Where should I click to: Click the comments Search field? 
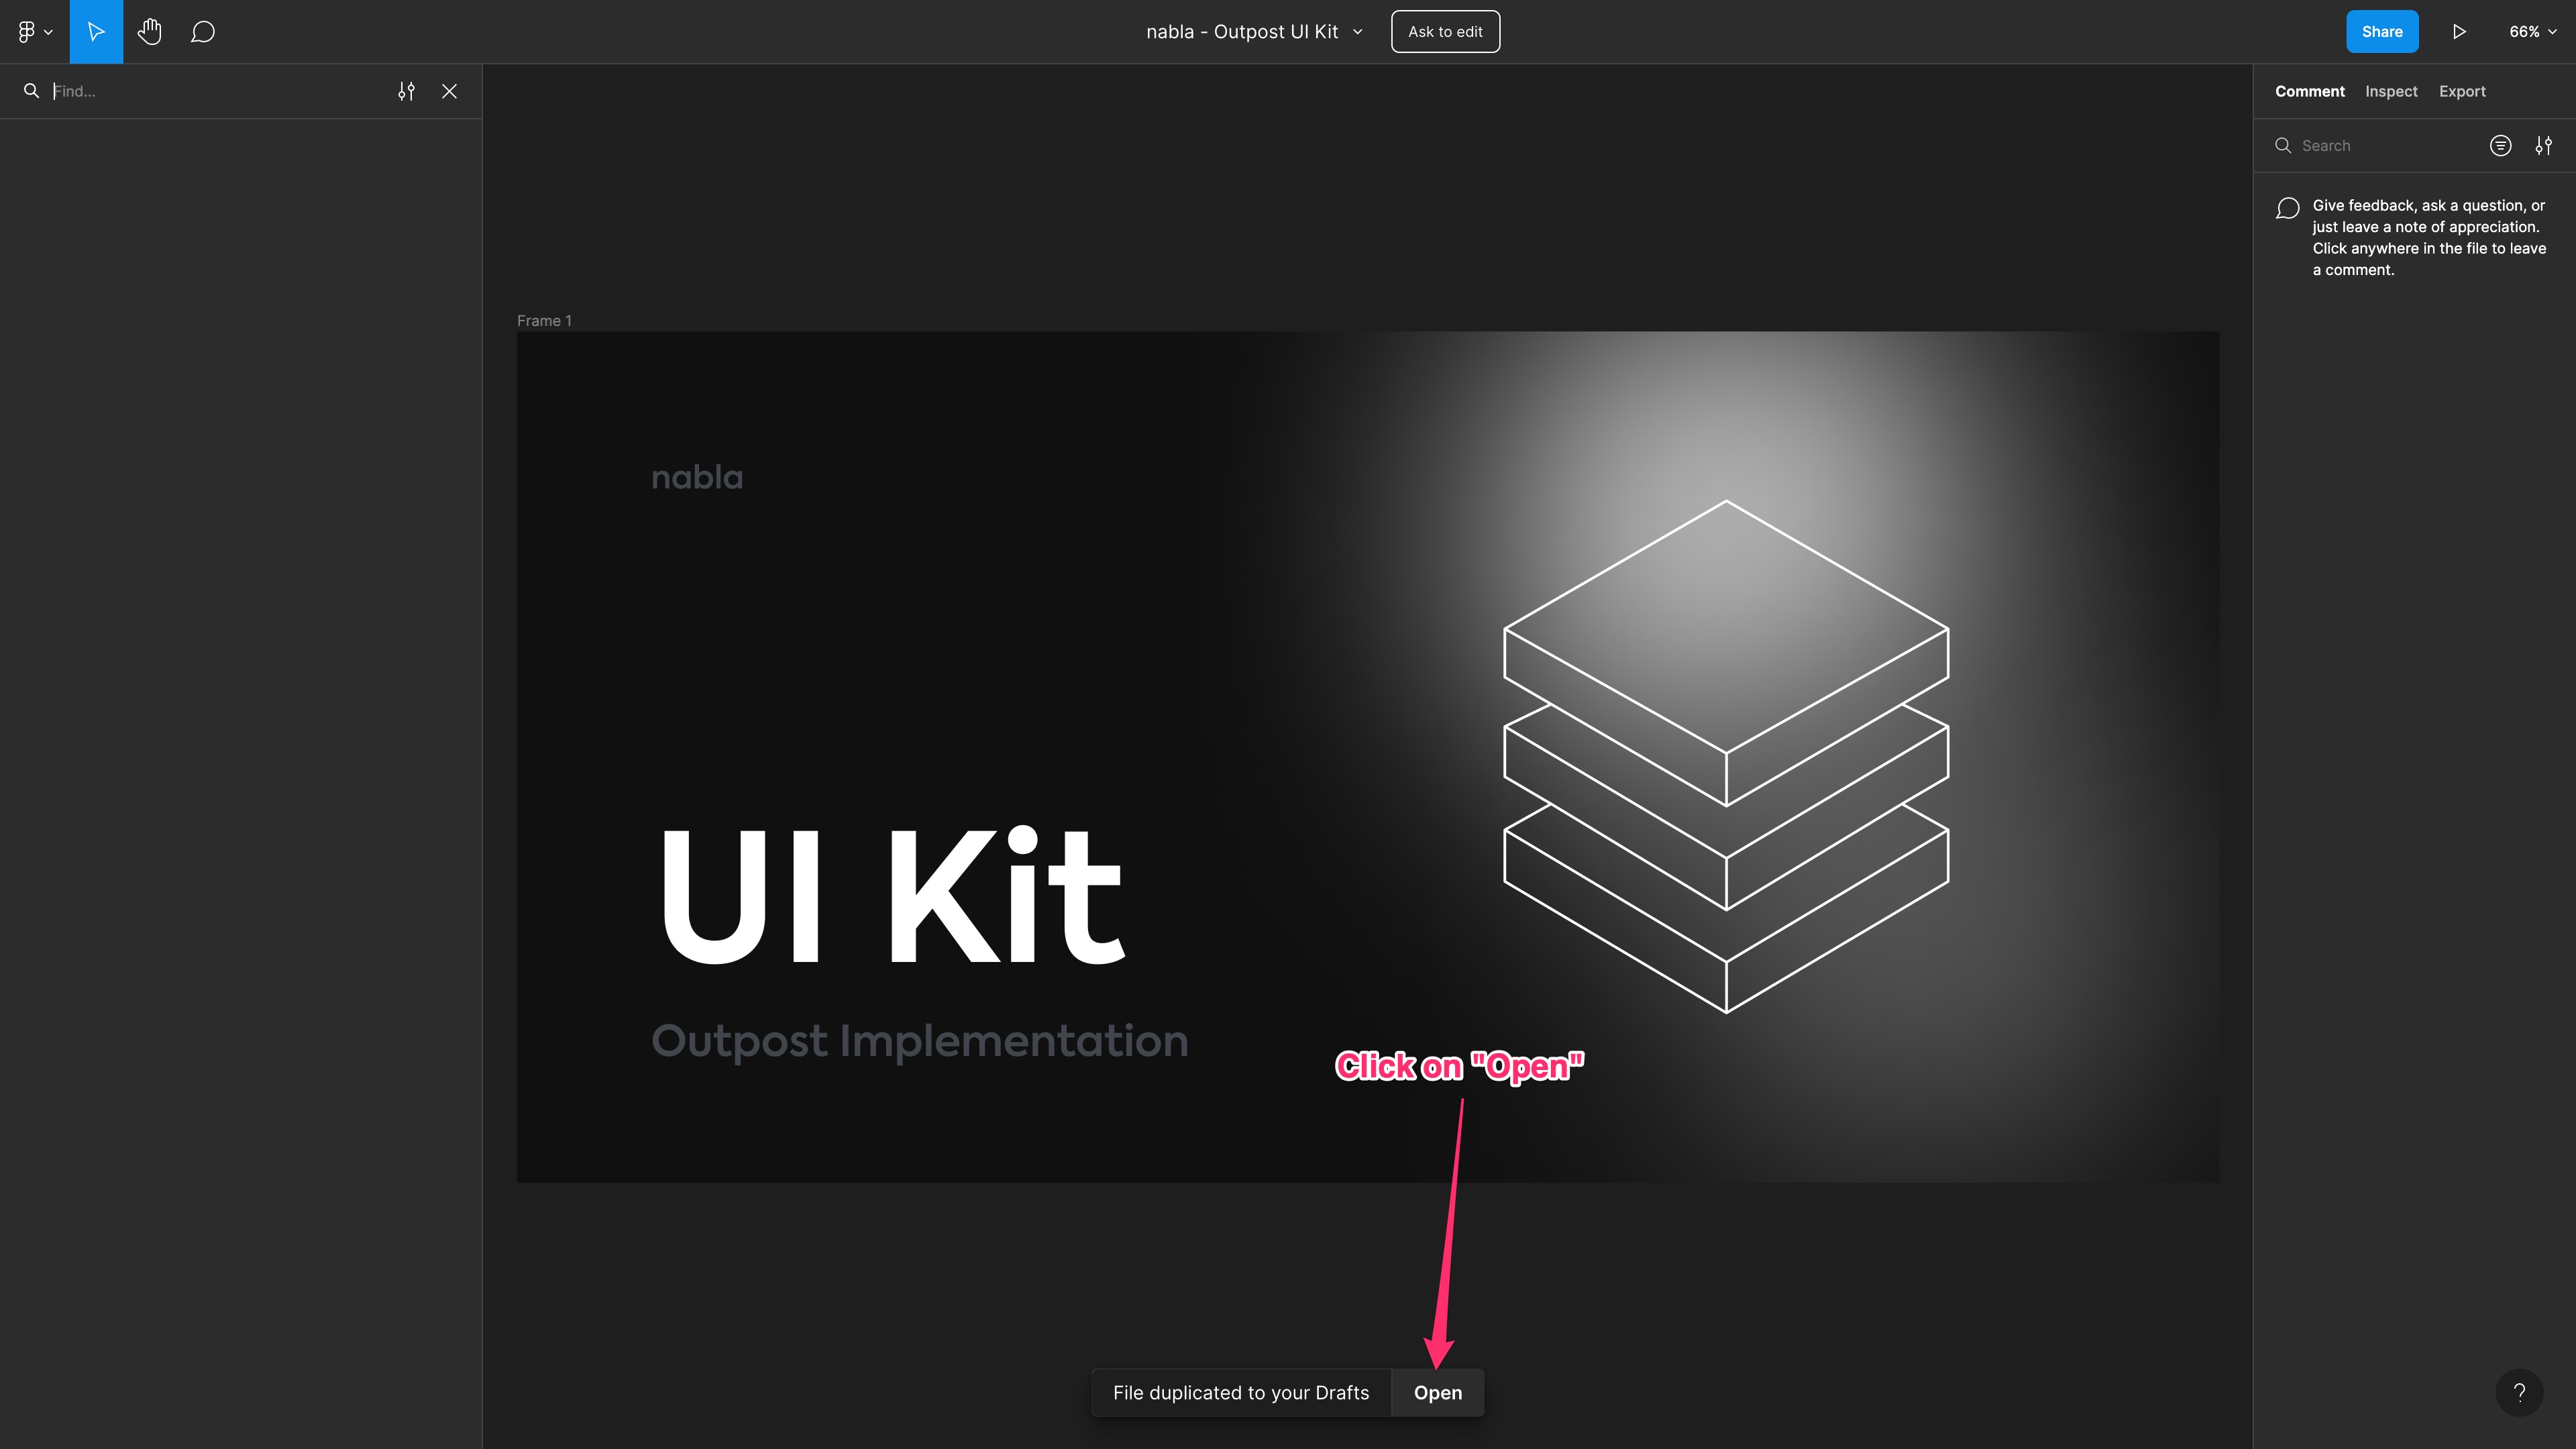[2380, 146]
